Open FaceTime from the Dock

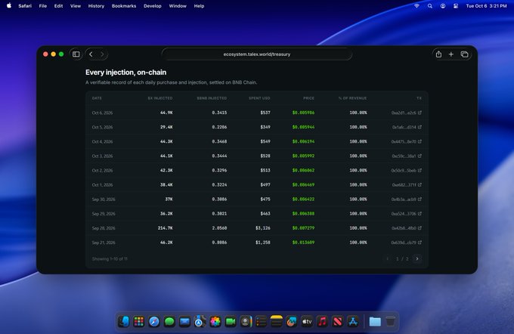tap(231, 322)
